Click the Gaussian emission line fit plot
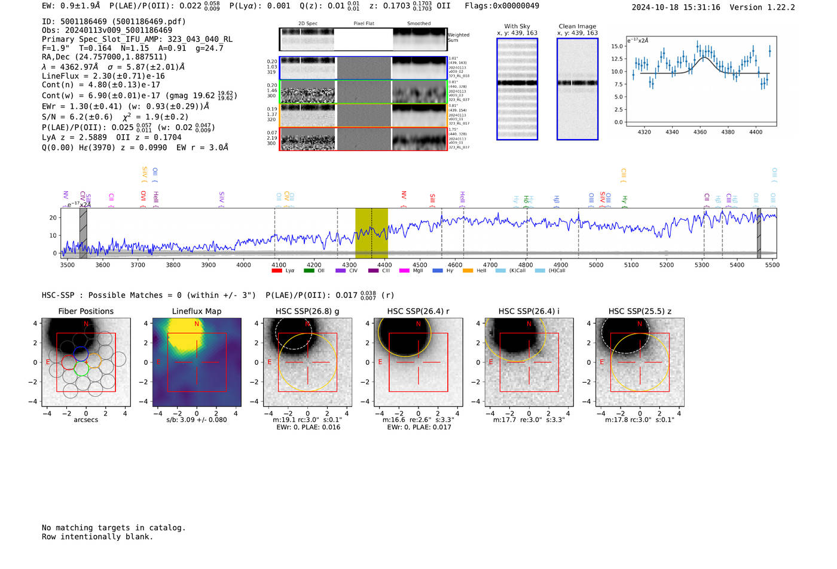The height and width of the screenshot is (569, 837). click(701, 81)
